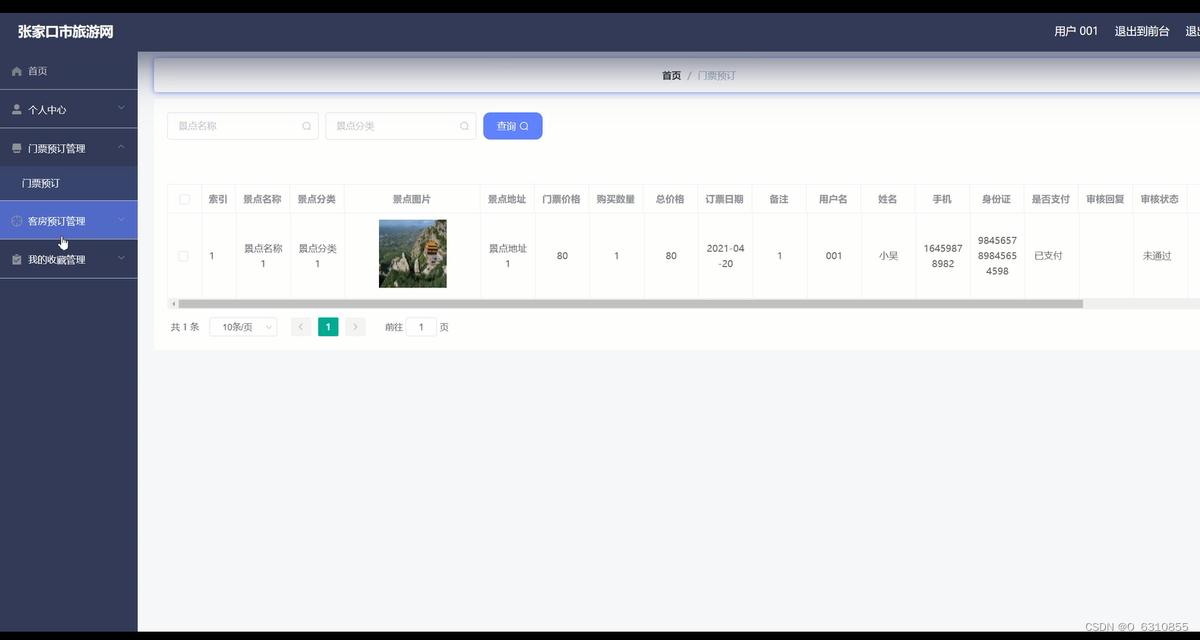Click the 前往 page number input
1200x640 pixels.
coord(422,327)
